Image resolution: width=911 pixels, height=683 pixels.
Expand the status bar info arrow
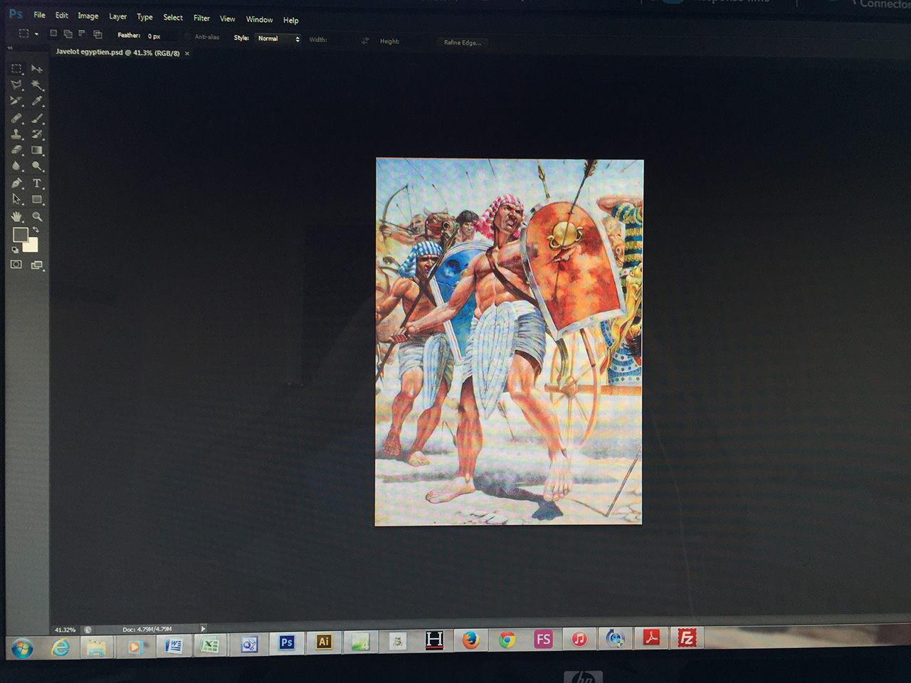pos(203,628)
